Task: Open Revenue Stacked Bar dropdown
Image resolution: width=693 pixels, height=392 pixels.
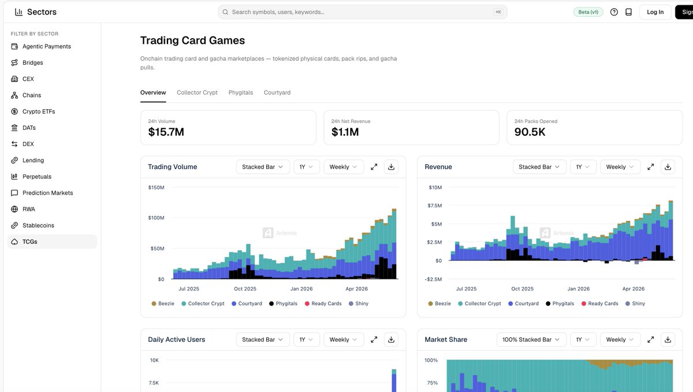Action: pyautogui.click(x=539, y=167)
